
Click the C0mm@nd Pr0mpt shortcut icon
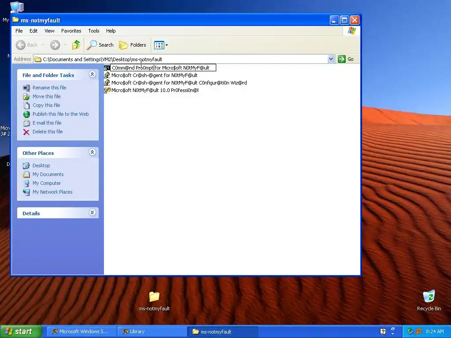(107, 68)
